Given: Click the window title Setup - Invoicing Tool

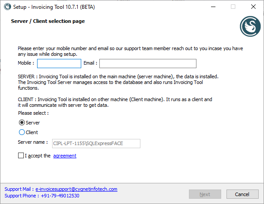Looking at the screenshot, I should pos(54,7).
